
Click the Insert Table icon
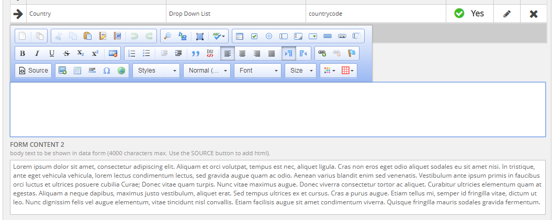[x=77, y=71]
